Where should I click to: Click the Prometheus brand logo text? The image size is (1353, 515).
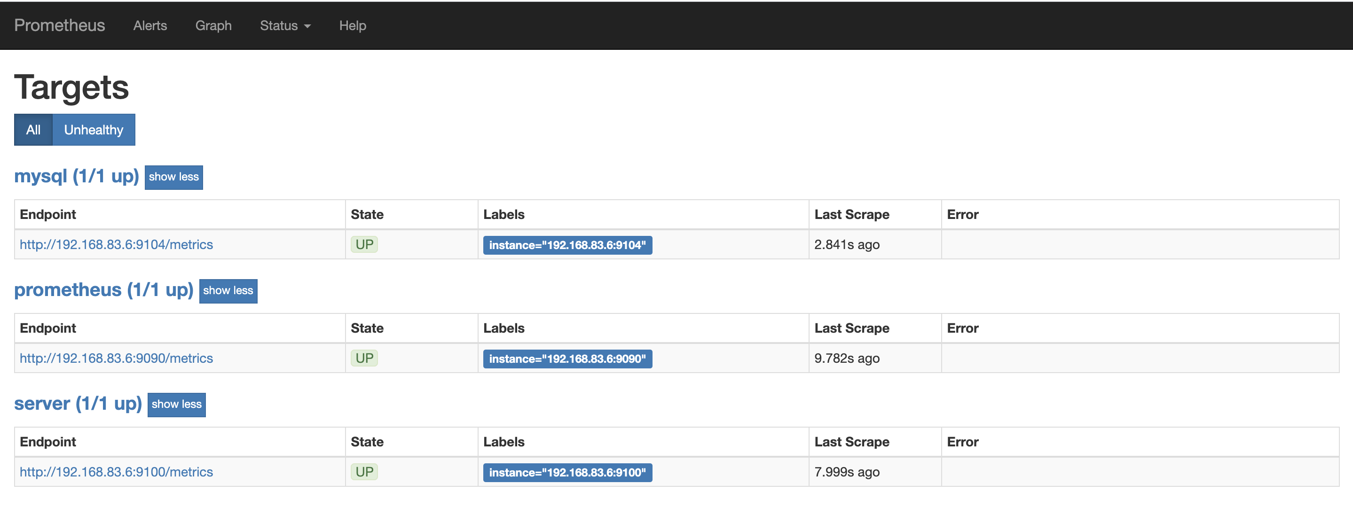(59, 25)
